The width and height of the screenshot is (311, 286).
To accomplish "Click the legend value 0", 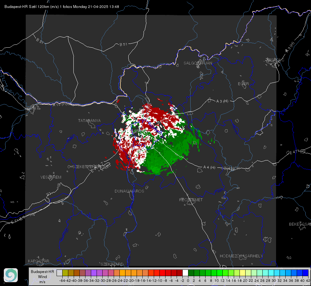I will [188, 281].
